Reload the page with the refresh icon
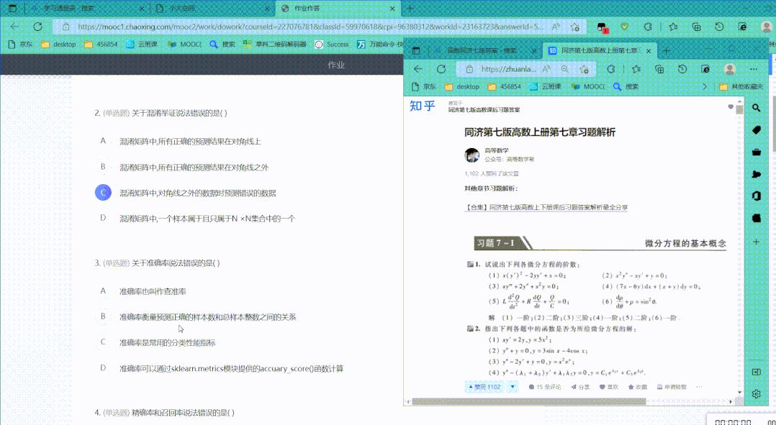The image size is (776, 425). tap(441, 68)
